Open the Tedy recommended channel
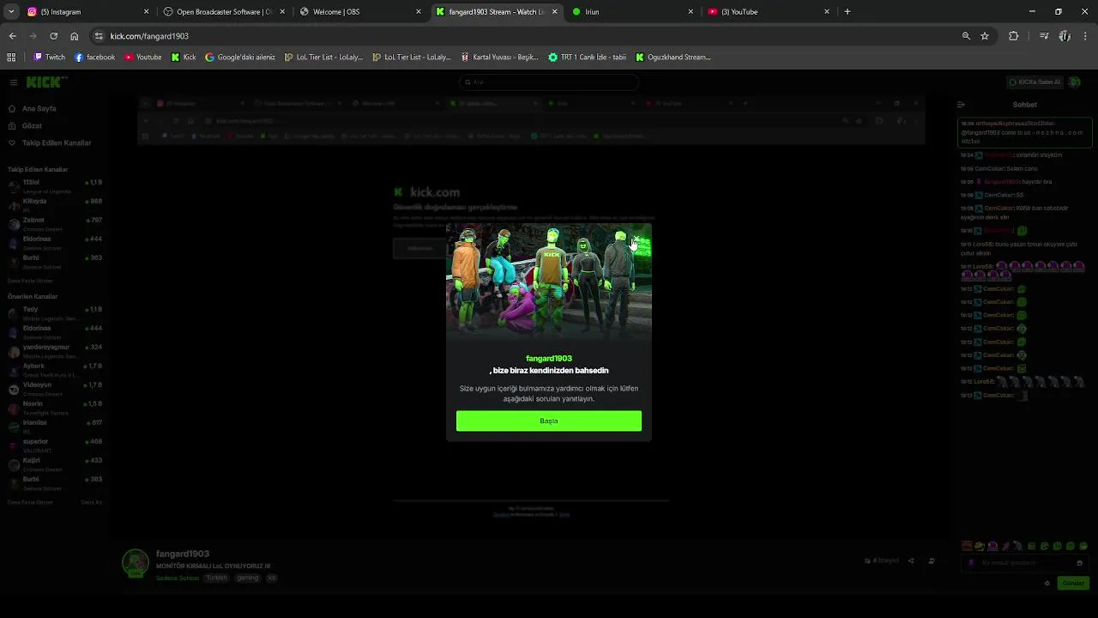The height and width of the screenshot is (618, 1098). (55, 312)
